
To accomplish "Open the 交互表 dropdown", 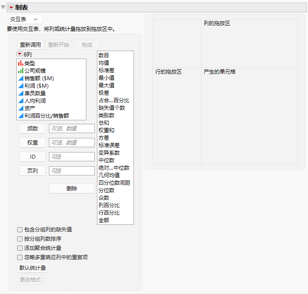I will (x=26, y=19).
